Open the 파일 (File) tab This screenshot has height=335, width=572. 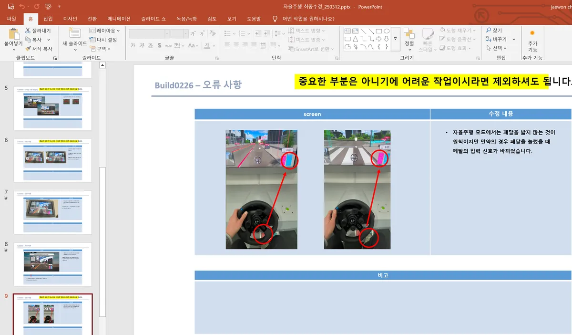(x=11, y=19)
